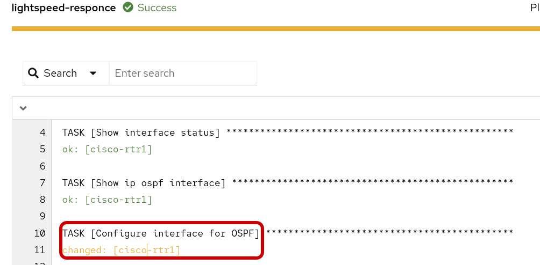Focus the Enter search input field
This screenshot has width=540, height=265.
pos(183,73)
